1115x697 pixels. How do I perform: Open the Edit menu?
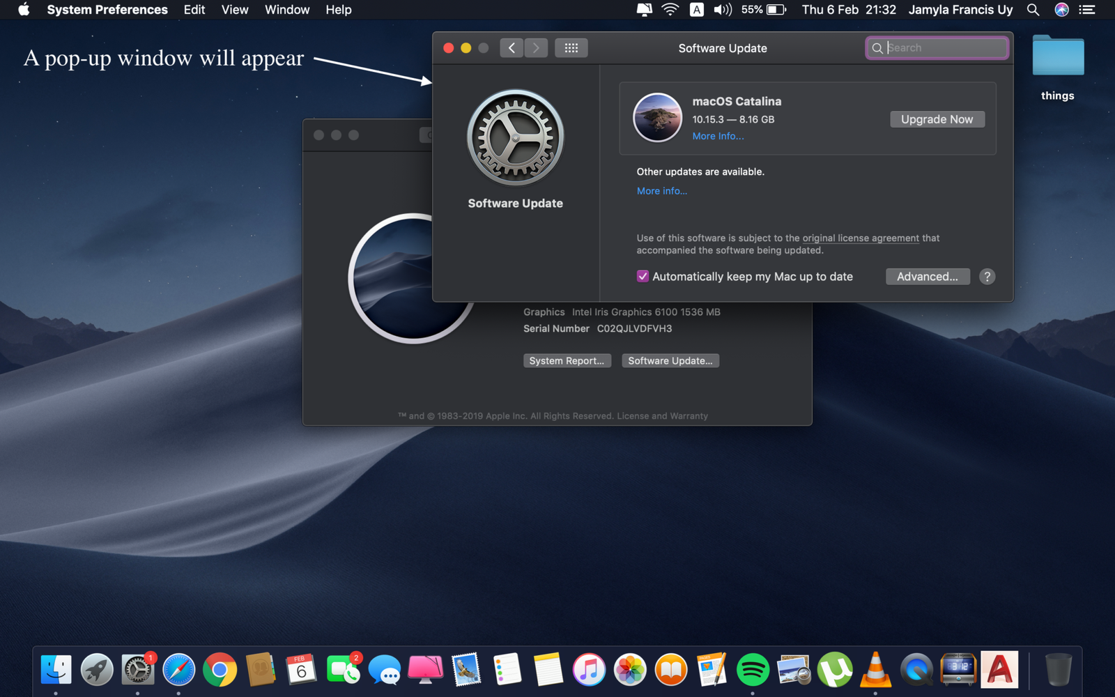(194, 10)
